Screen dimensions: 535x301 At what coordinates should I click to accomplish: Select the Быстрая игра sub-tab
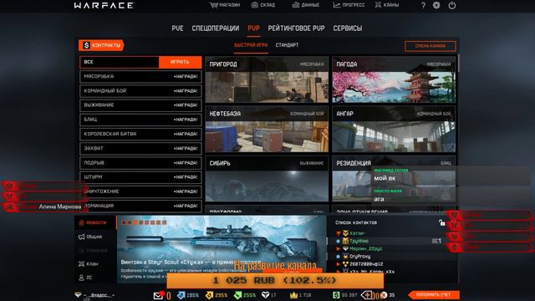click(x=251, y=45)
